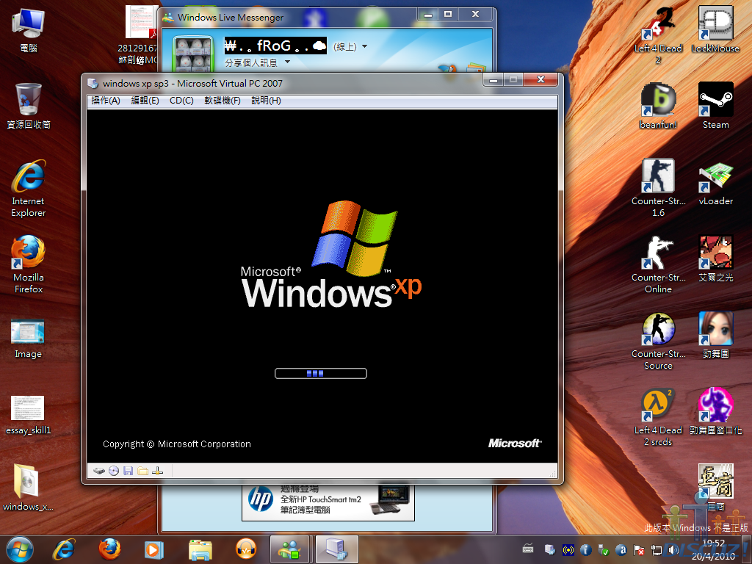Screen dimensions: 752x564
Task: Select the Image file desktop icon
Action: [x=29, y=339]
